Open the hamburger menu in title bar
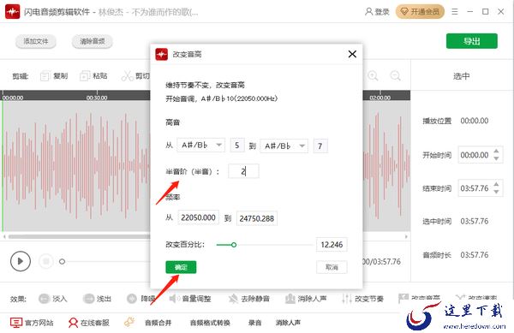Image resolution: width=514 pixels, height=333 pixels. pyautogui.click(x=455, y=12)
